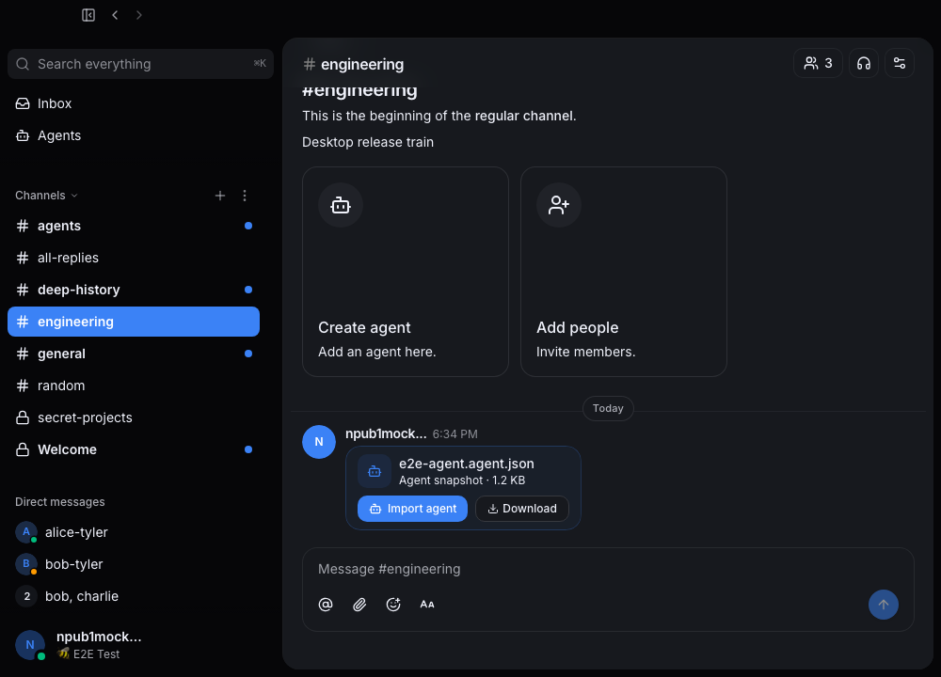Click the Add people card
The height and width of the screenshot is (677, 941).
(624, 272)
